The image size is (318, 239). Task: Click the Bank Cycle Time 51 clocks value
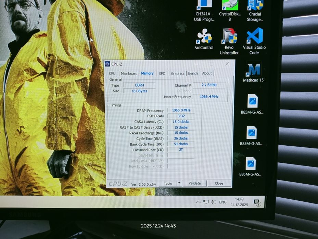pyautogui.click(x=181, y=144)
